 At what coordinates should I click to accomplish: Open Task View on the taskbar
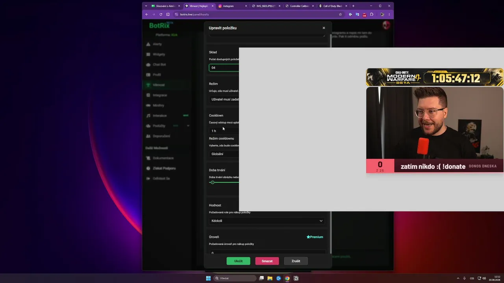click(x=261, y=278)
